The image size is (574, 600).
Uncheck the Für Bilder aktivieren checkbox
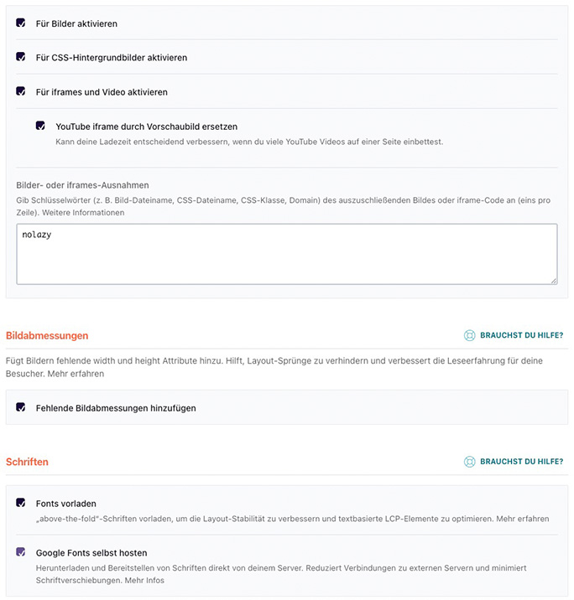[21, 23]
